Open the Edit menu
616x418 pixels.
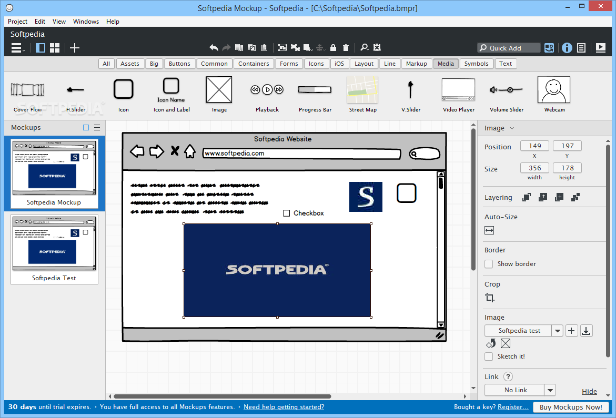[39, 22]
